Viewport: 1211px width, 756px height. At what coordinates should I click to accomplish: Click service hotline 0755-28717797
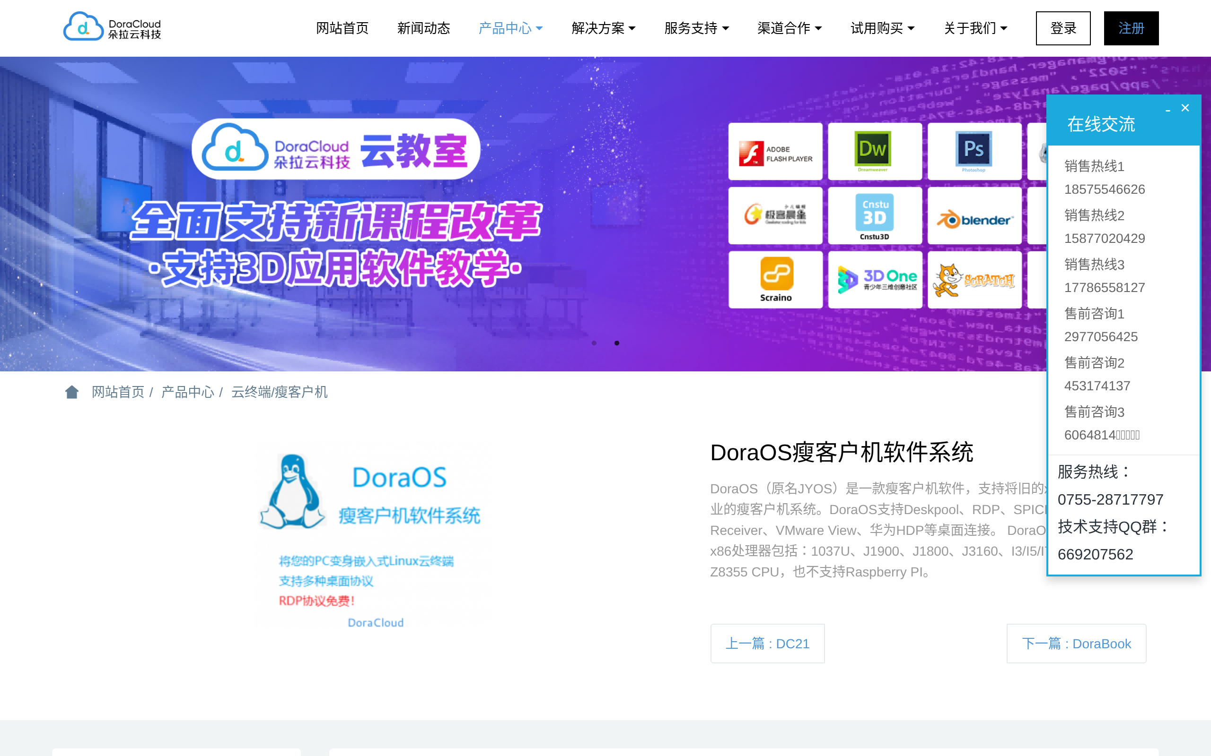tap(1110, 499)
